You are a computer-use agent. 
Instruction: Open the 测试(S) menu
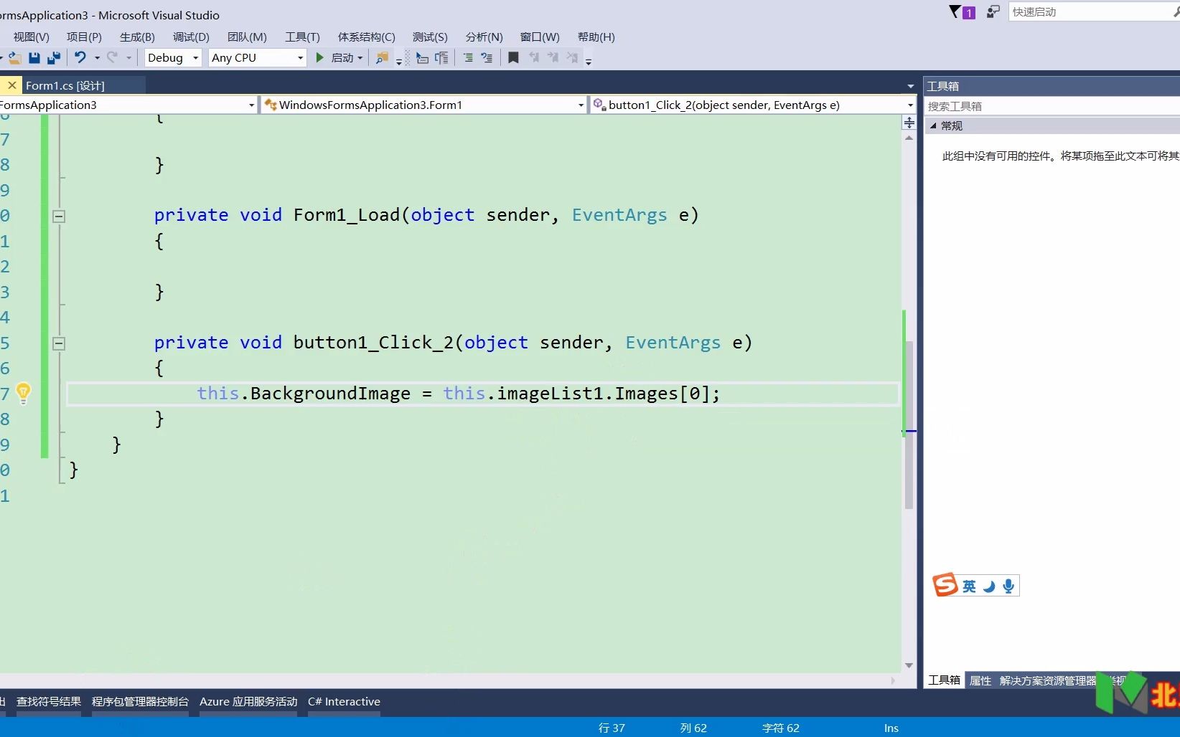(430, 37)
